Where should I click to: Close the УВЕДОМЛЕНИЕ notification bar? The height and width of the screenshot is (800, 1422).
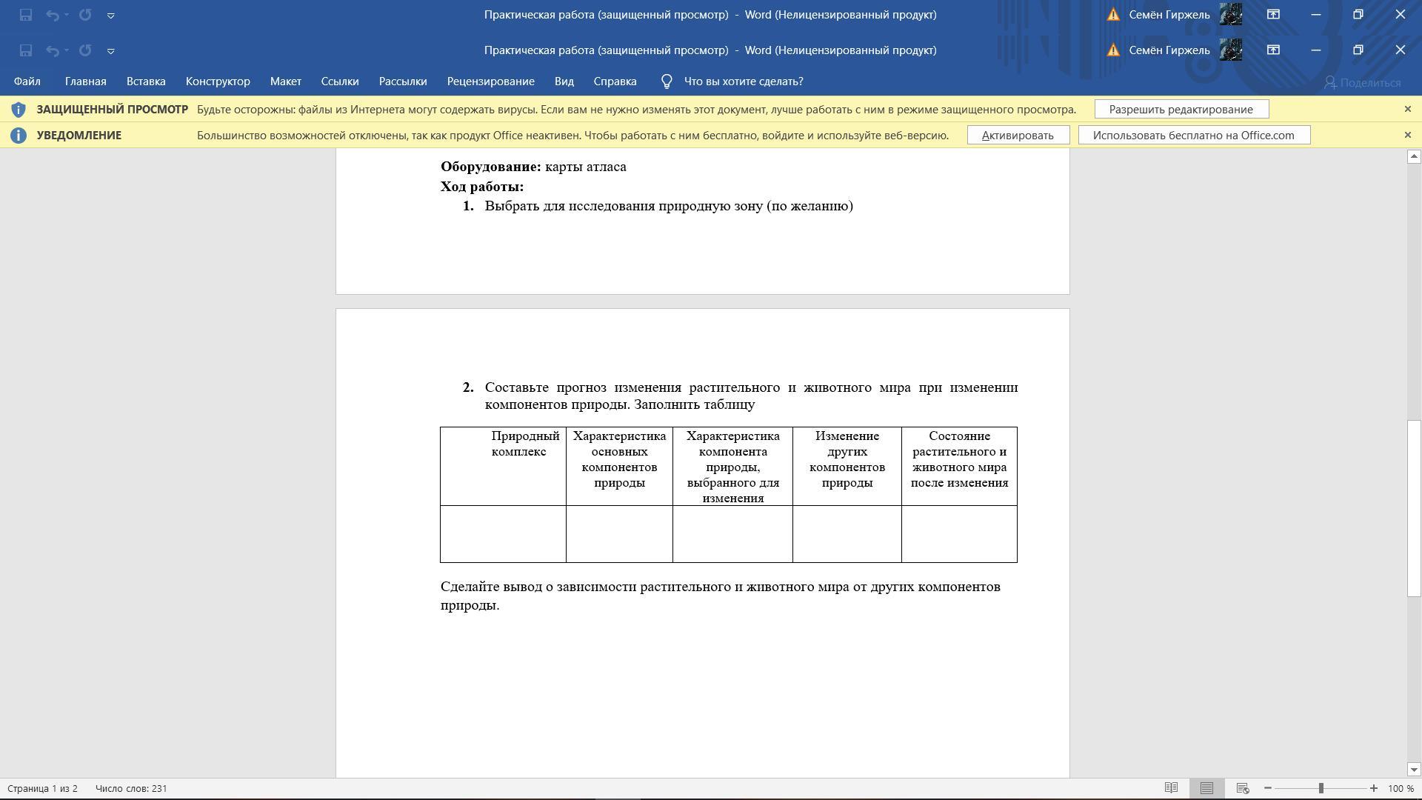click(x=1408, y=135)
